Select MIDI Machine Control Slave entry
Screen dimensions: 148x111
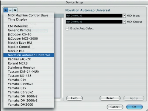pos(29,15)
